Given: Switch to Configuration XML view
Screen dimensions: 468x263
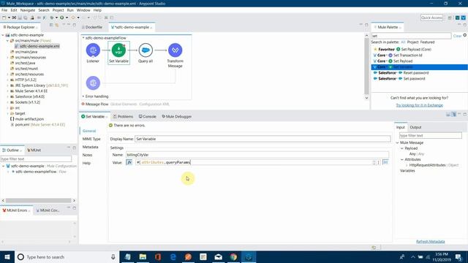Looking at the screenshot, I should tap(154, 104).
